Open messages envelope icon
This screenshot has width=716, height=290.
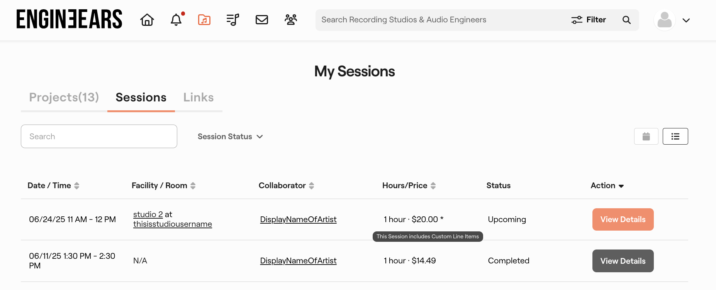point(262,20)
